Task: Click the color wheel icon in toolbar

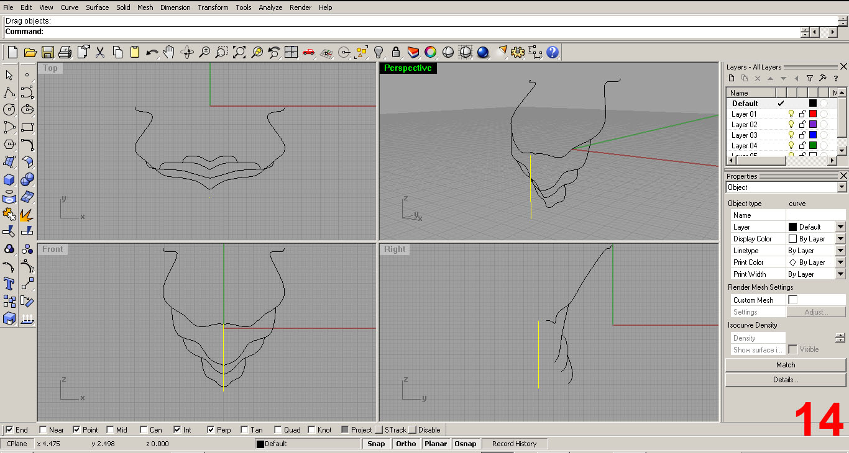Action: [431, 52]
